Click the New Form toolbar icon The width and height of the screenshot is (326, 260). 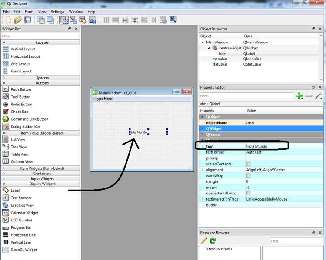click(8, 20)
